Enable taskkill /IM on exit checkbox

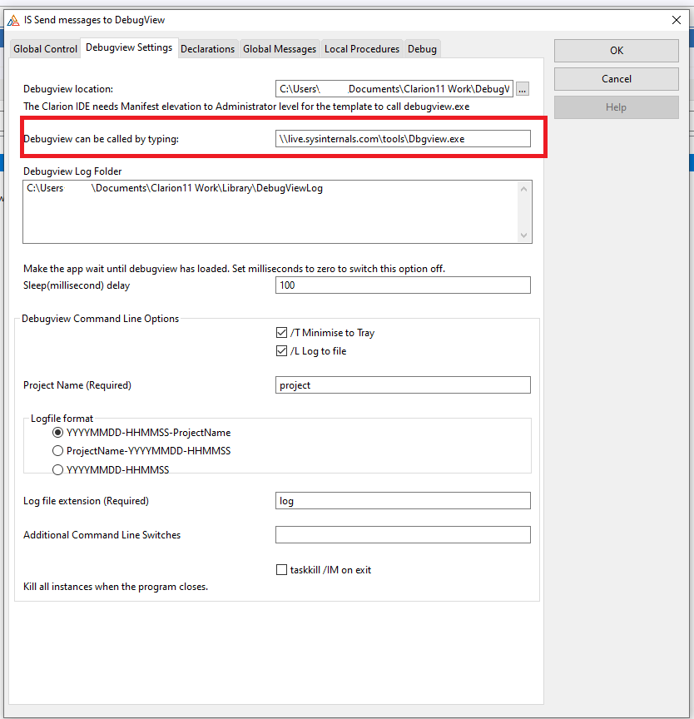[x=281, y=570]
